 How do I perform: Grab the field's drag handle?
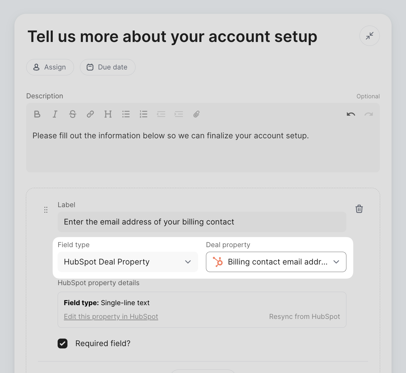[46, 210]
